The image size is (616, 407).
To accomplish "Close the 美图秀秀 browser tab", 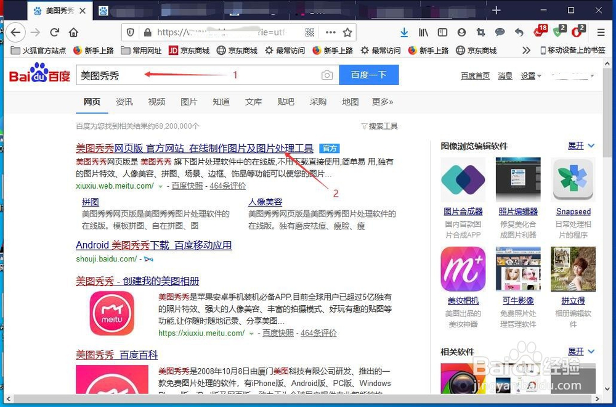I will tap(83, 10).
